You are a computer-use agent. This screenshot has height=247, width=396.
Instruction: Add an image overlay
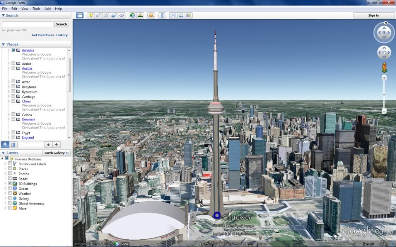114,15
